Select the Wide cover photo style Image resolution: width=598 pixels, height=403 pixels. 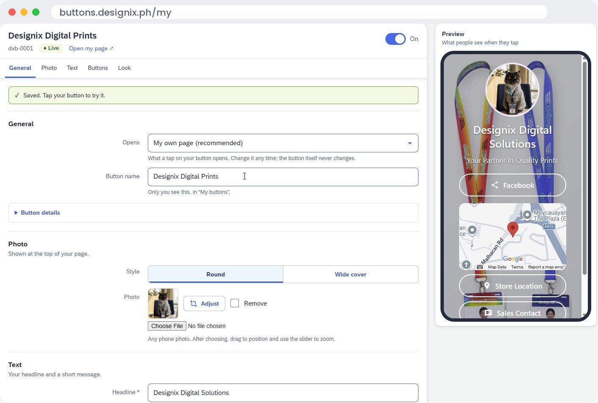(x=351, y=274)
